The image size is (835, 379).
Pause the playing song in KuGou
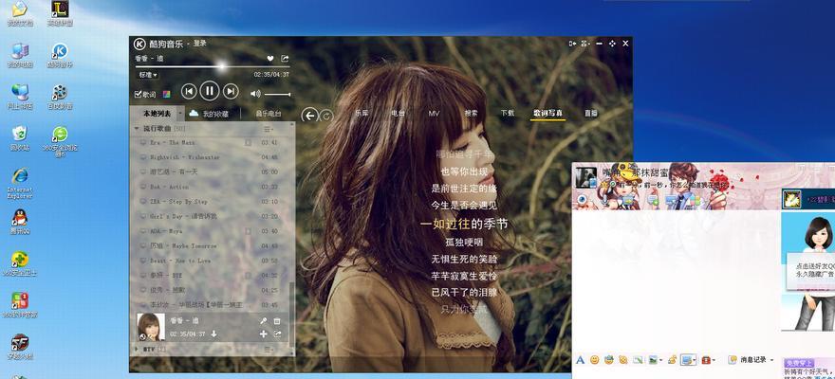(x=210, y=91)
